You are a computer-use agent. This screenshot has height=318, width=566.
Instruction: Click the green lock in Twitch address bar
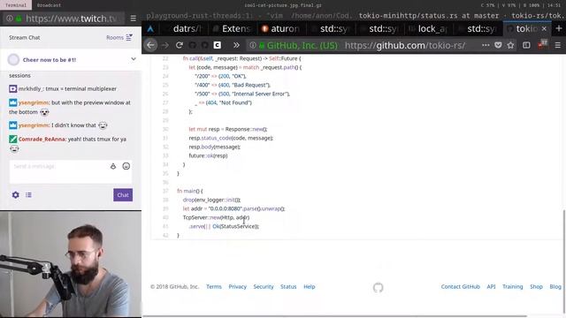(19, 19)
